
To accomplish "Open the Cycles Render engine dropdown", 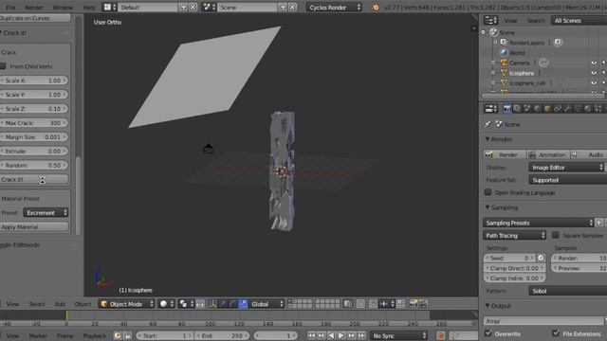I will pyautogui.click(x=334, y=8).
